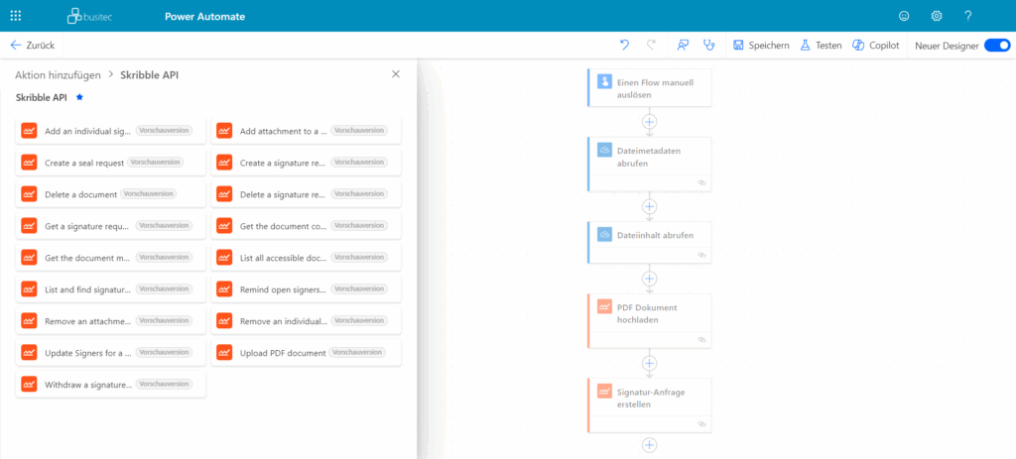Close the Skribble API action panel
The width and height of the screenshot is (1016, 459).
(x=396, y=74)
